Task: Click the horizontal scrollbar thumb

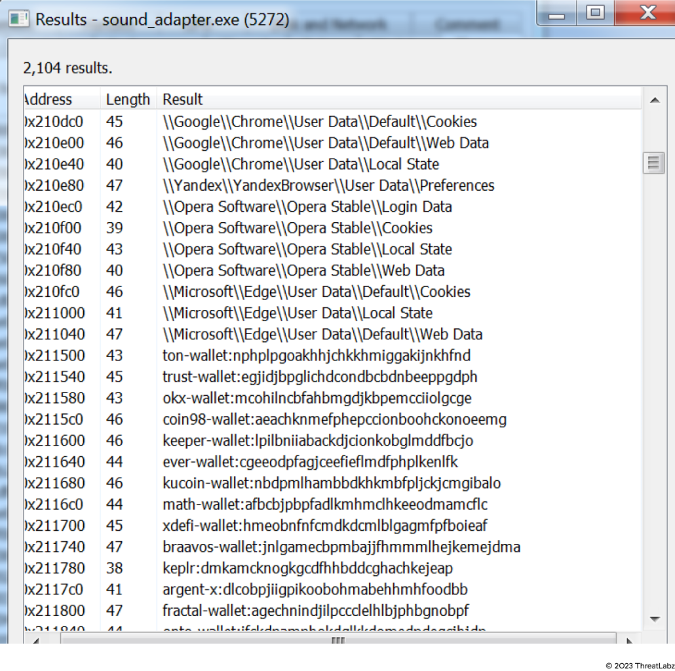Action: pos(337,643)
